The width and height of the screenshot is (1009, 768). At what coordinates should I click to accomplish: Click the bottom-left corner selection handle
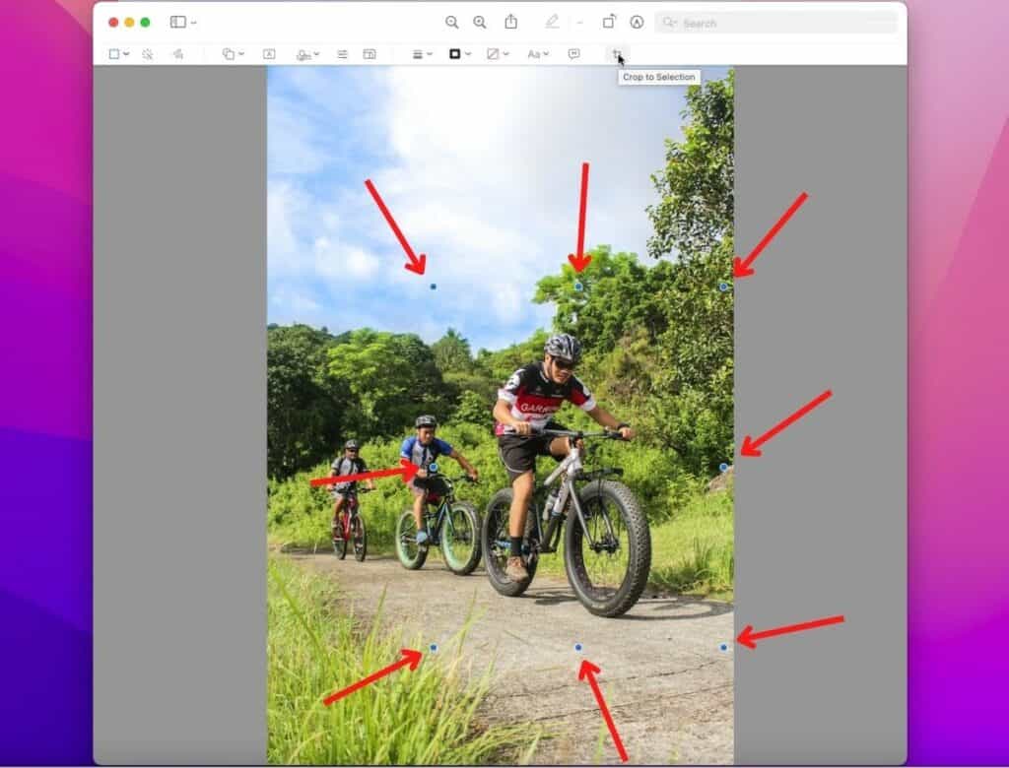coord(434,648)
